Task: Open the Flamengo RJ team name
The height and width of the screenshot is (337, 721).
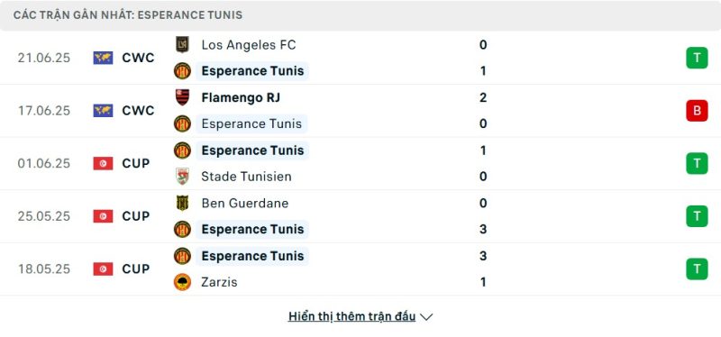Action: [x=241, y=97]
